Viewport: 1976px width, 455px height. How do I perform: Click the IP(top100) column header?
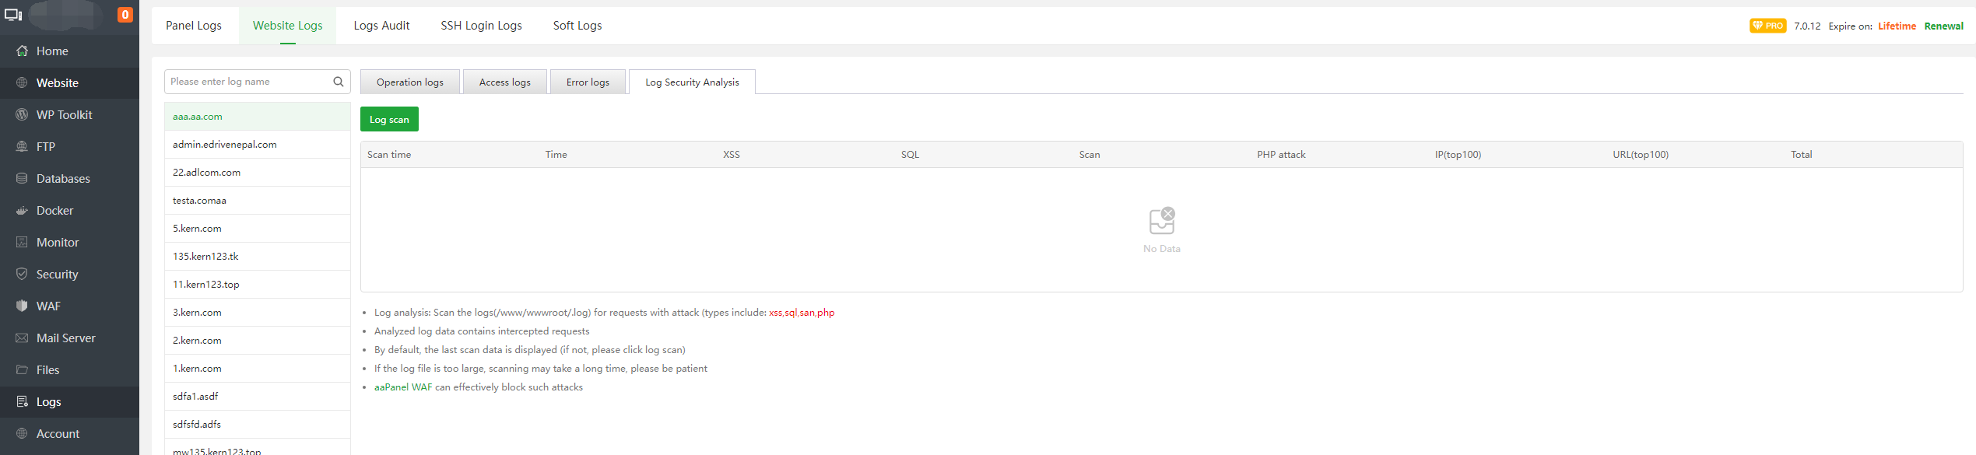pos(1458,155)
